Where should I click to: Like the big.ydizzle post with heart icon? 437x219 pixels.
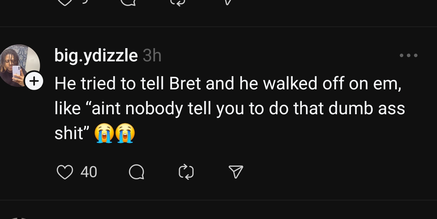pos(65,172)
